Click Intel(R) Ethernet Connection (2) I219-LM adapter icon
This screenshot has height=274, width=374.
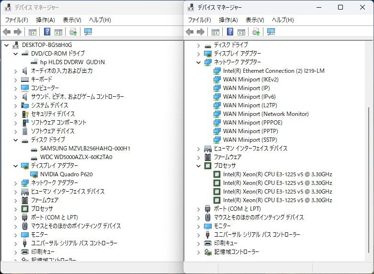click(217, 71)
